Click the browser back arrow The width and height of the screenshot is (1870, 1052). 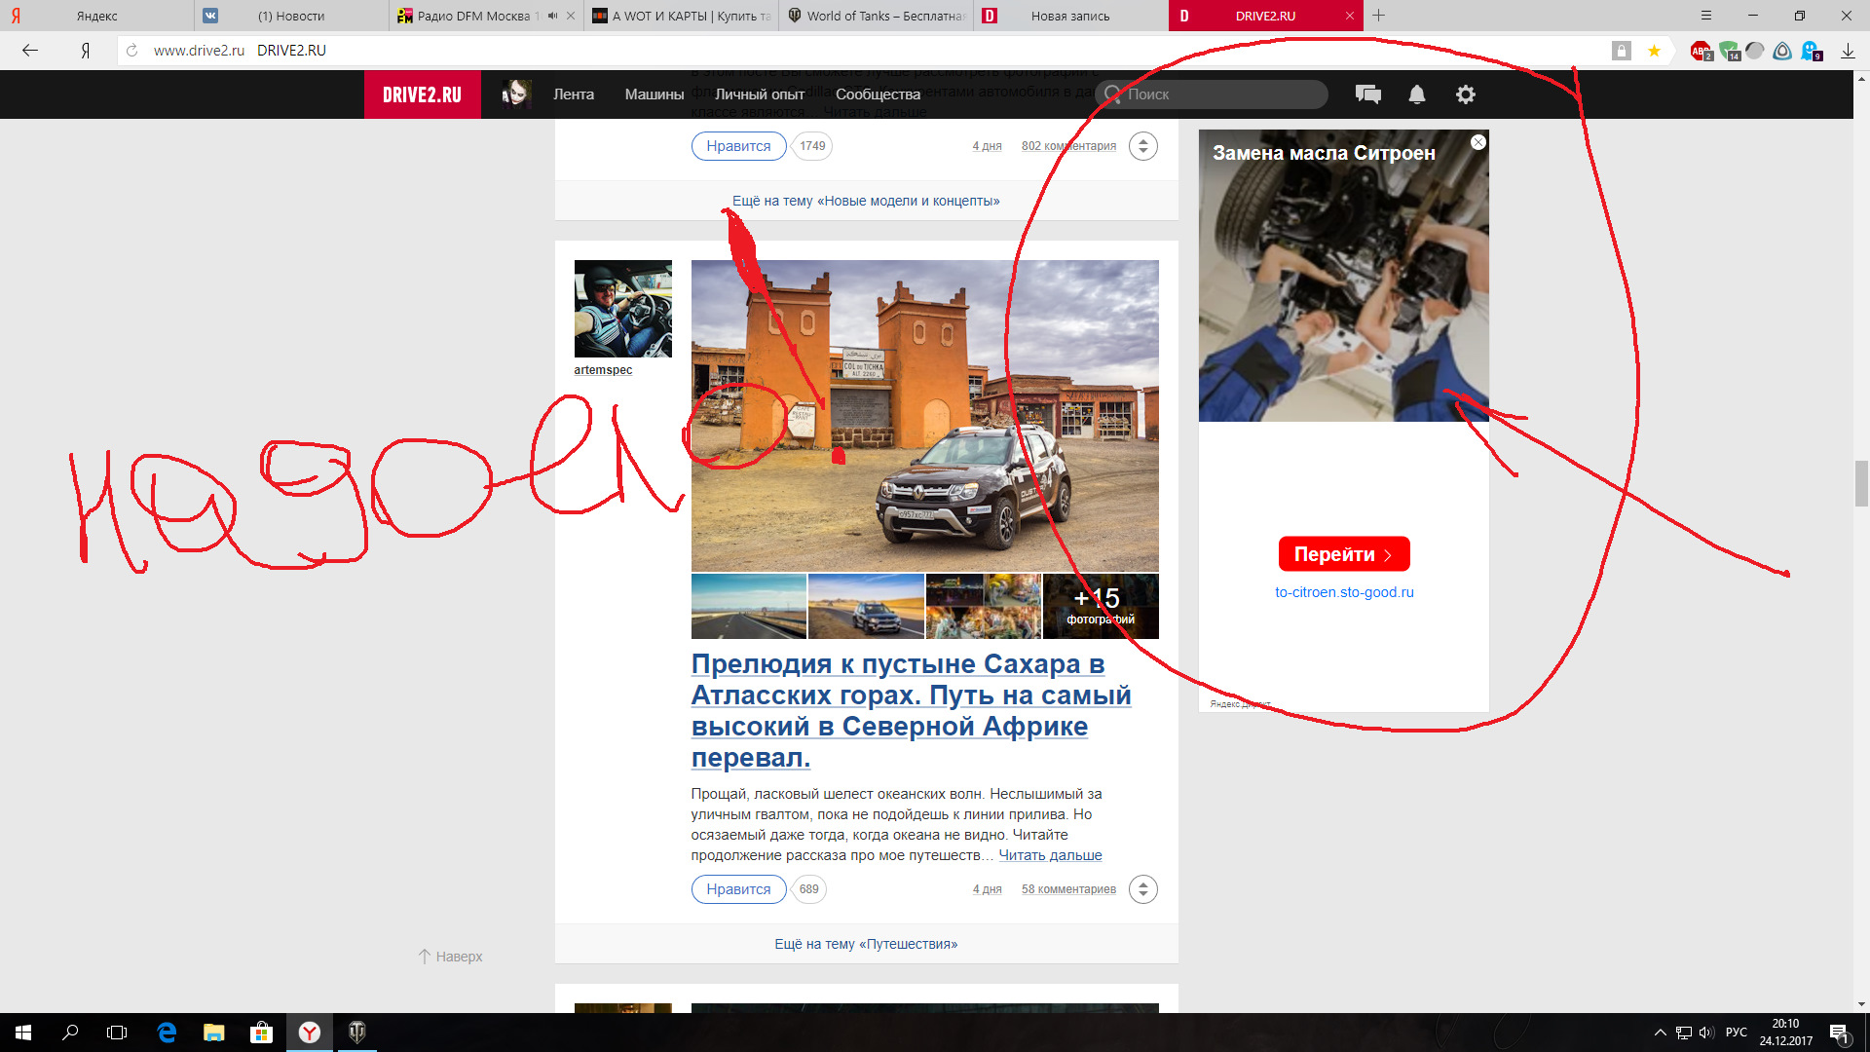30,51
